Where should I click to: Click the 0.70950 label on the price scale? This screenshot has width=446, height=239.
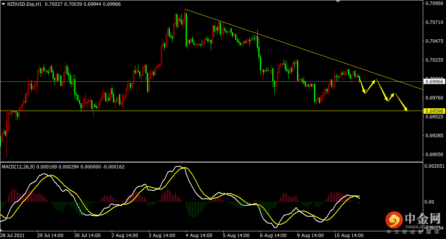point(434,3)
